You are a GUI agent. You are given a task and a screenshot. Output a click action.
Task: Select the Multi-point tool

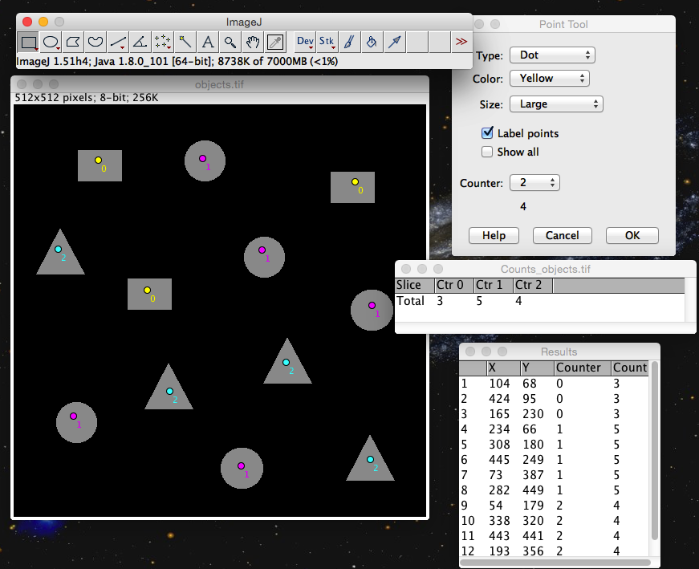163,42
